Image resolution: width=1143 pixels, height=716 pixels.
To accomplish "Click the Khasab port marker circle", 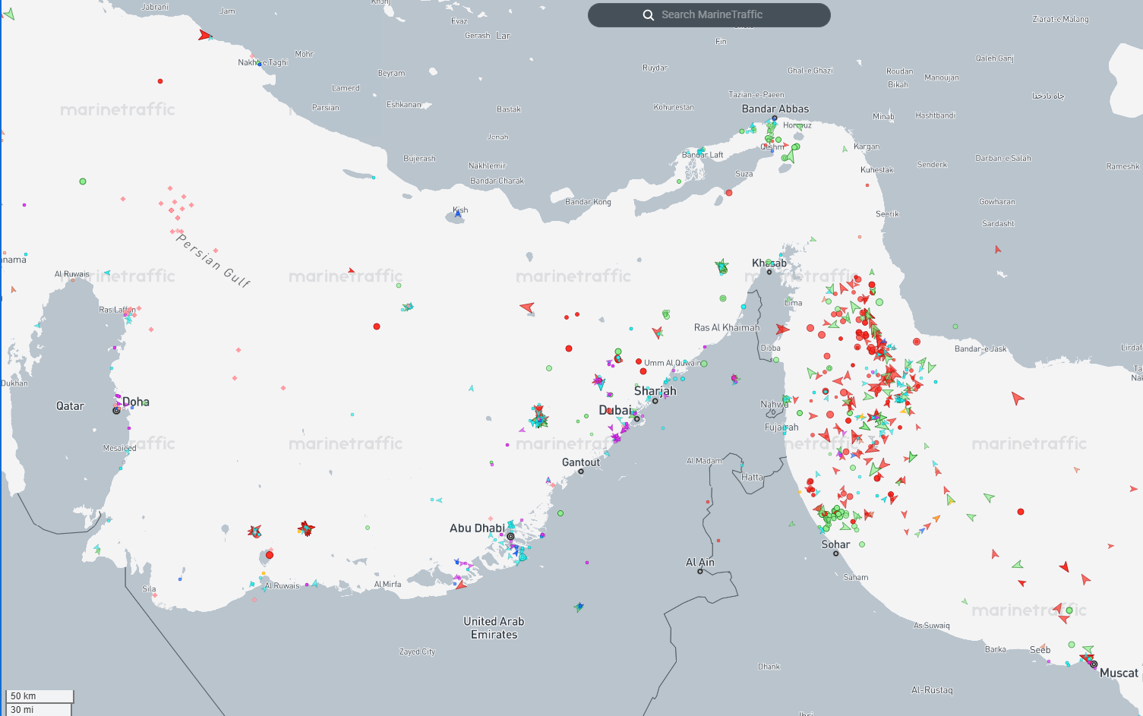I will [769, 272].
